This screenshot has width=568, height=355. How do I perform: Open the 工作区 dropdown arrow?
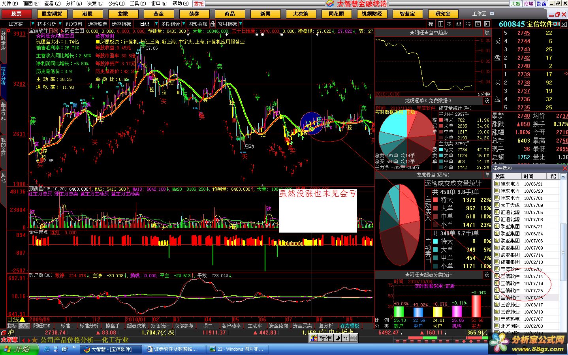click(x=492, y=14)
